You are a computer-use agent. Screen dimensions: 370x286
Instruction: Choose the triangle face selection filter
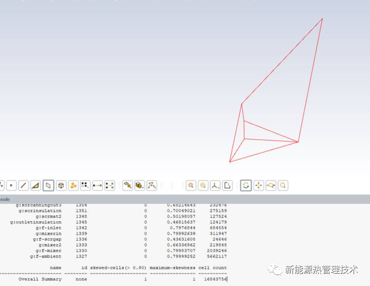coord(36,186)
